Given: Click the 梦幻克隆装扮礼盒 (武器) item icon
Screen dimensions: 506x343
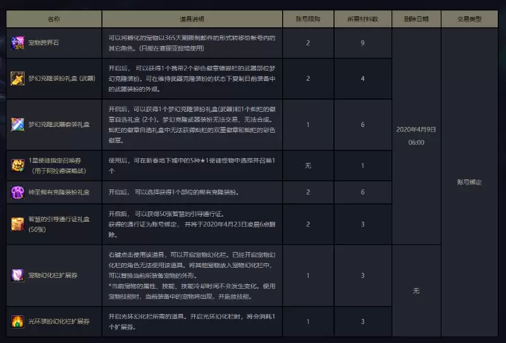Looking at the screenshot, I should (x=18, y=78).
